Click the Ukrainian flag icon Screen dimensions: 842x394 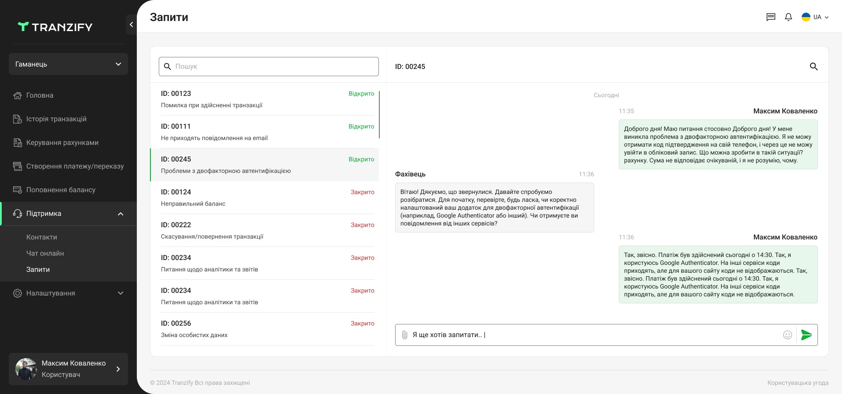pyautogui.click(x=806, y=17)
